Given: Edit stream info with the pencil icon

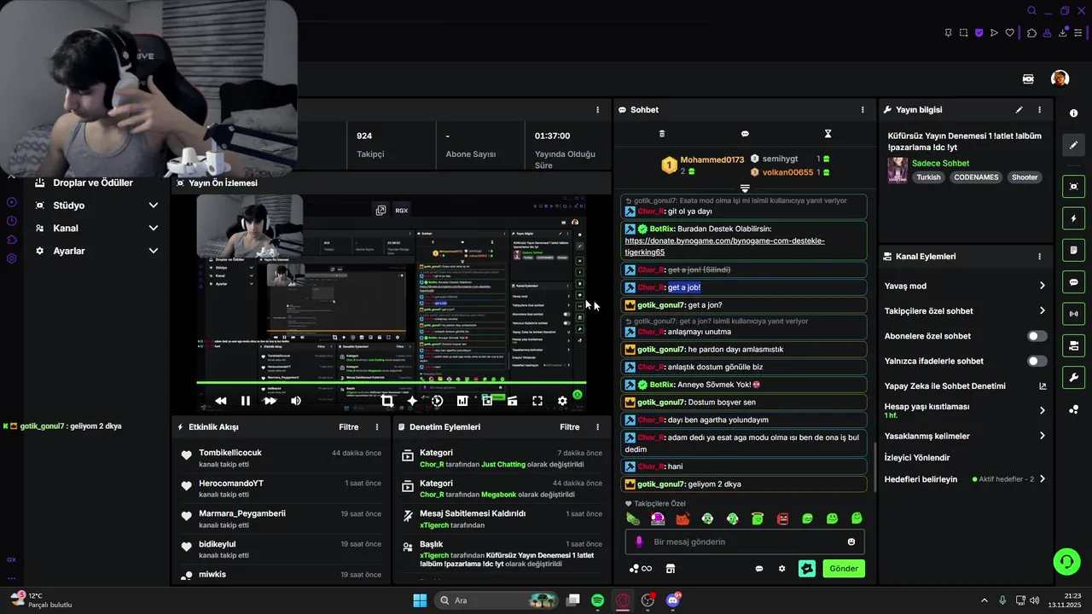Looking at the screenshot, I should pos(1019,110).
